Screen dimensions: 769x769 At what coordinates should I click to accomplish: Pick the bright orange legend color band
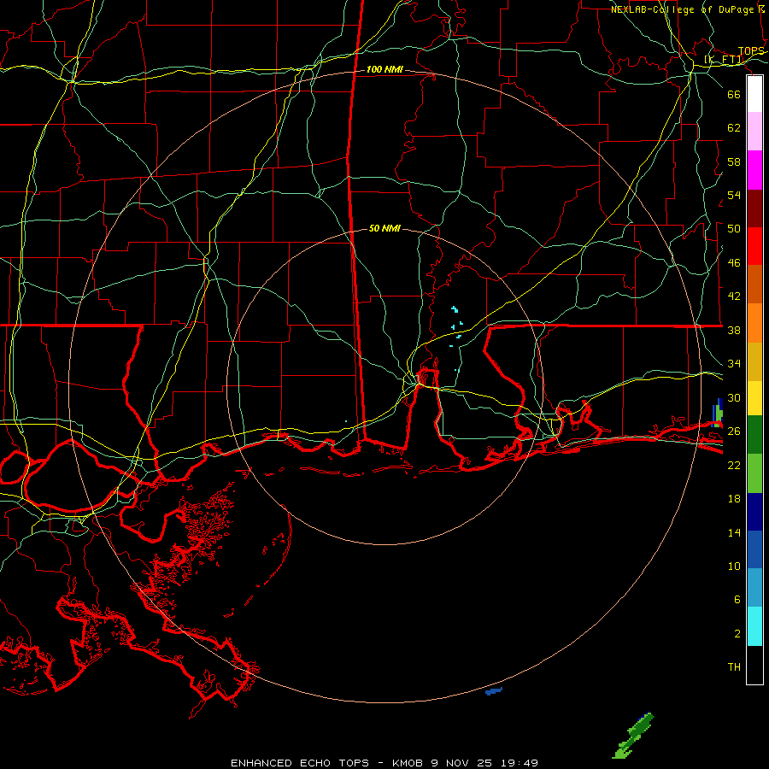pos(754,323)
